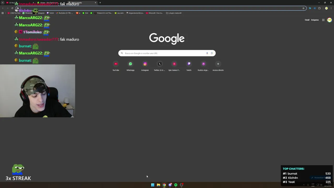This screenshot has height=188, width=334.
Task: Search by image with the Google Lens icon
Action: pyautogui.click(x=212, y=53)
